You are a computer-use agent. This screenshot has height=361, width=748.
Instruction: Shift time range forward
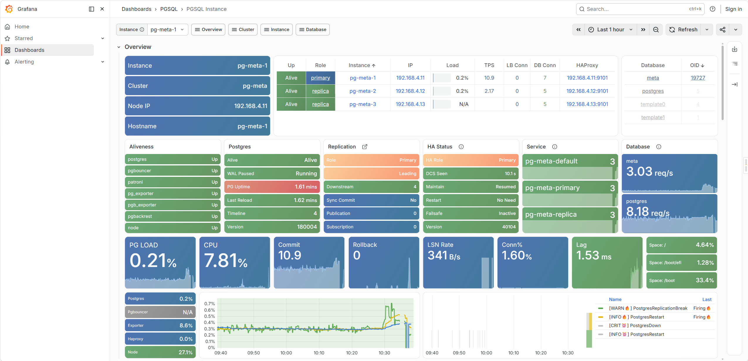(x=643, y=30)
